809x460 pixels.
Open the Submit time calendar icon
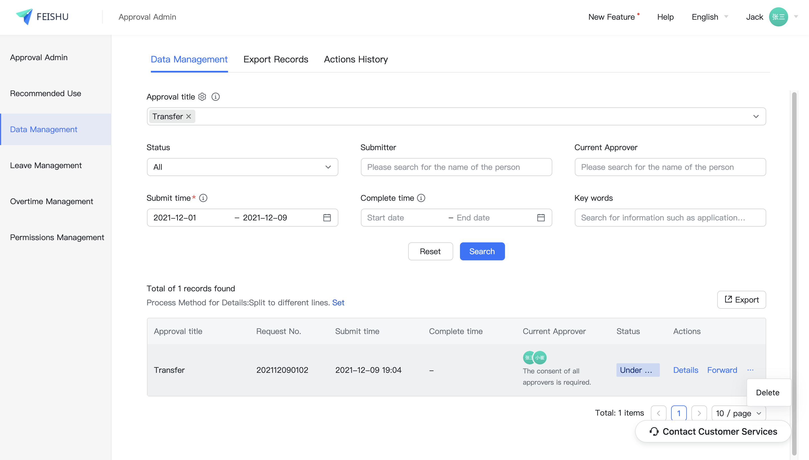327,218
